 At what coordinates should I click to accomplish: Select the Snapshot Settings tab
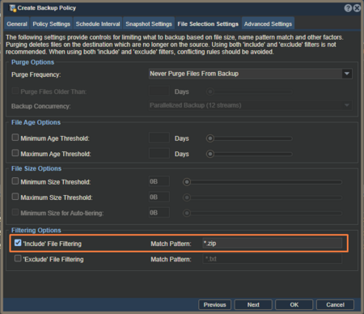pos(149,23)
